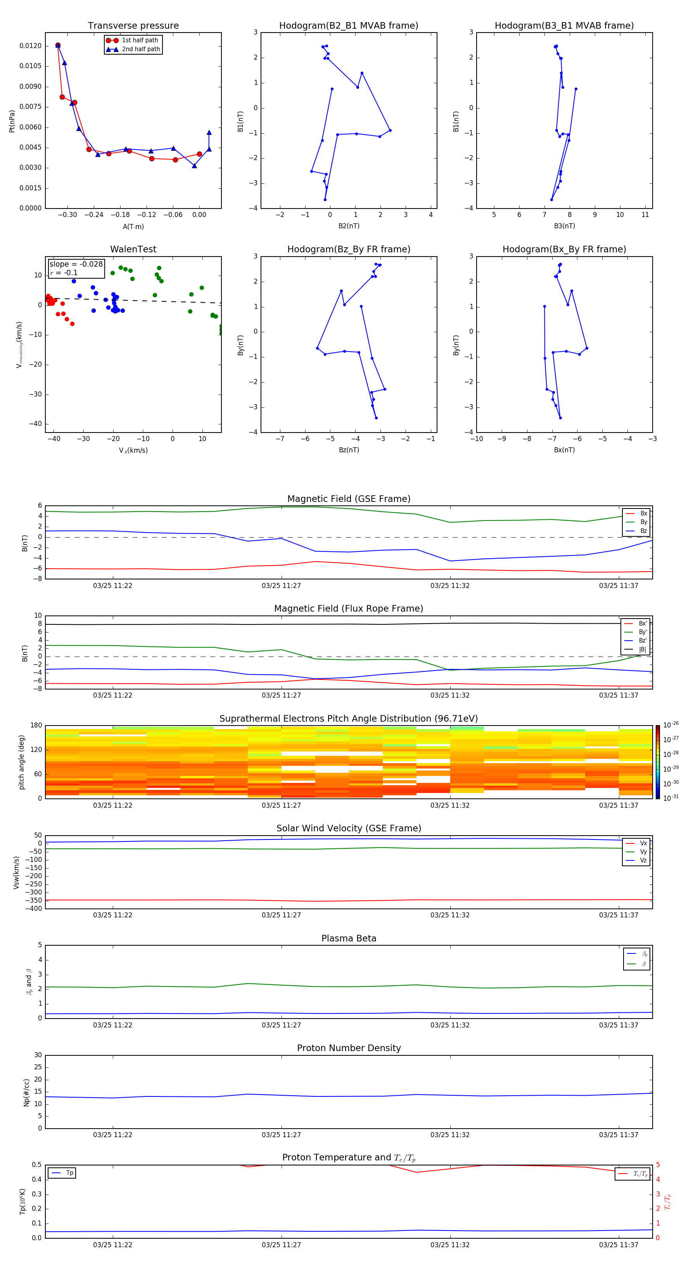Click the "Hodogram(B3_B1 MVAB frame)" title

point(564,25)
